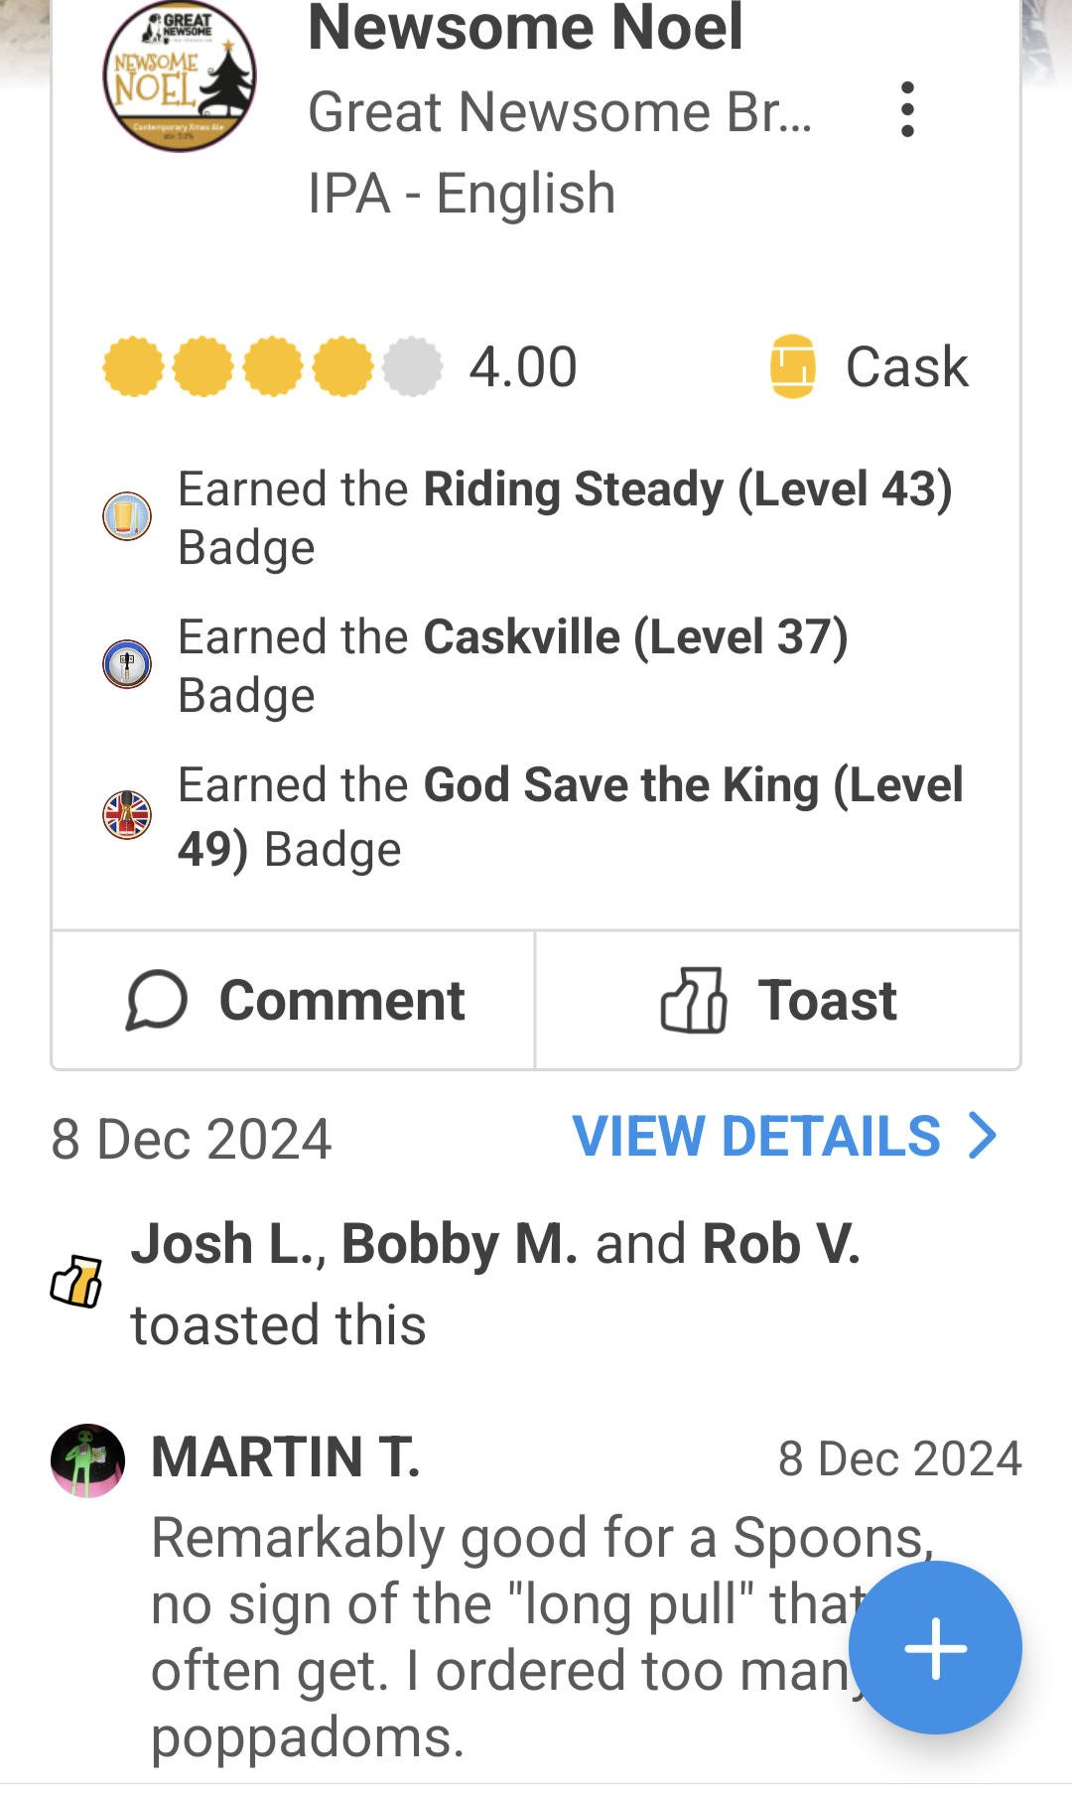This screenshot has width=1072, height=1794.
Task: Tap the chevron next to VIEW DETAILS
Action: tap(983, 1136)
